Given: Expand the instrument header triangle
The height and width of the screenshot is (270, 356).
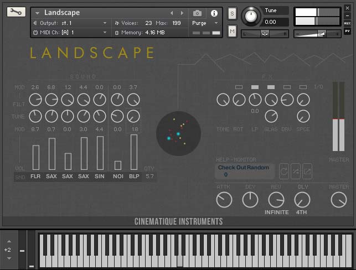Looking at the screenshot, I should tap(37, 13).
